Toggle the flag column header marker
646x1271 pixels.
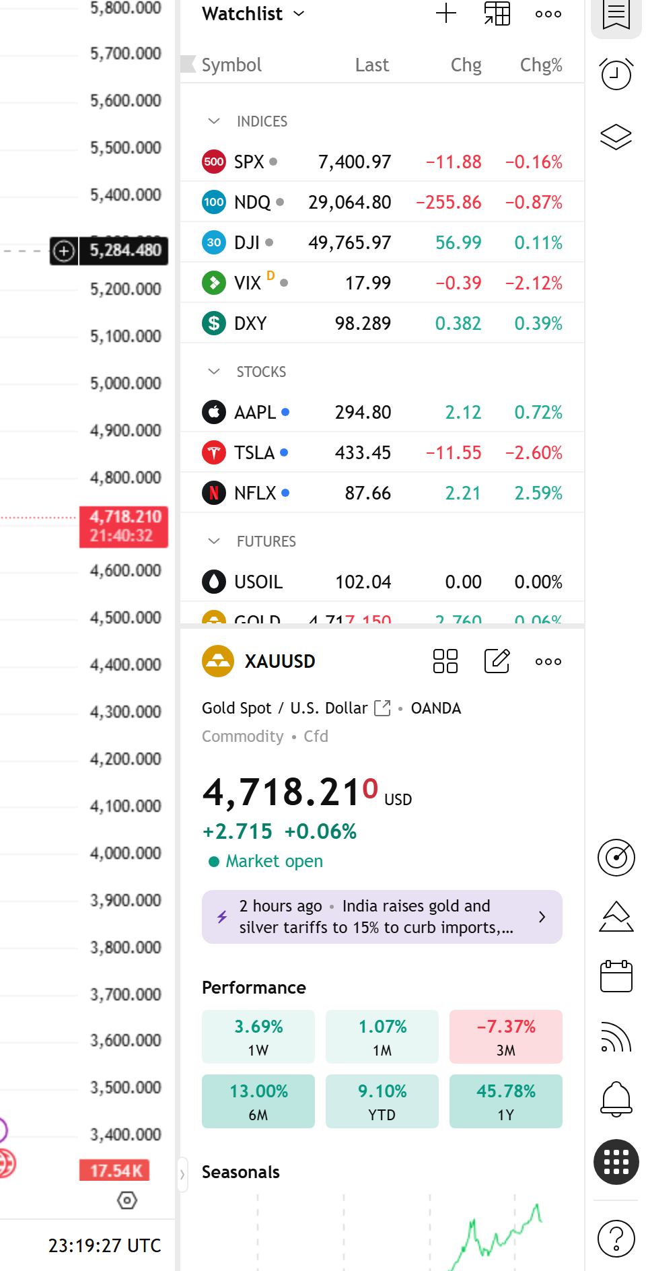(188, 65)
